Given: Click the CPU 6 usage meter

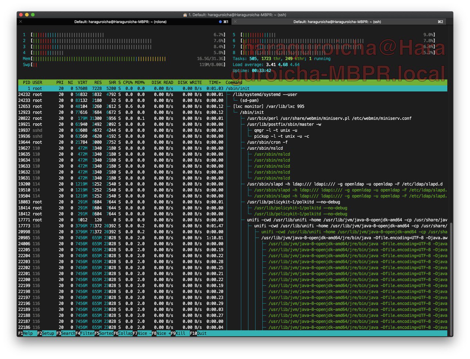Looking at the screenshot, I should [334, 41].
